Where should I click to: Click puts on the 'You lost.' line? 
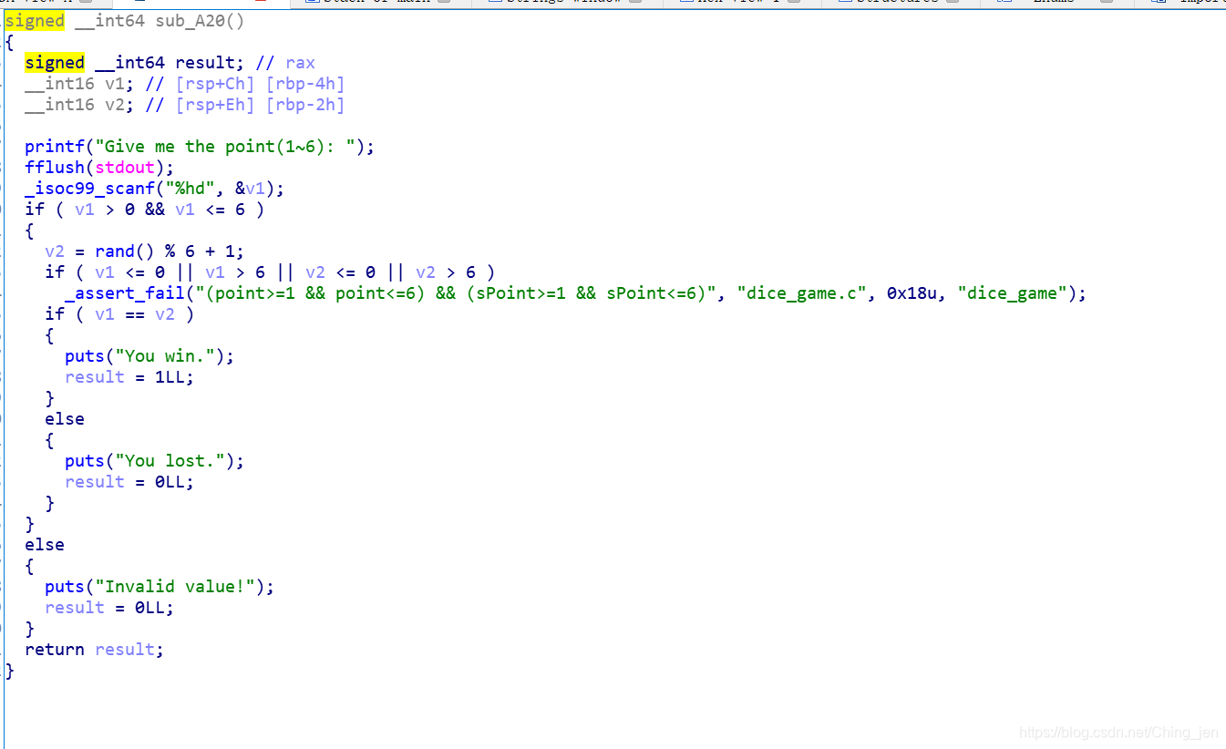point(85,461)
